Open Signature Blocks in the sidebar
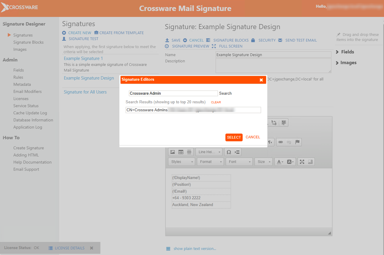384x255 pixels. 28,42
